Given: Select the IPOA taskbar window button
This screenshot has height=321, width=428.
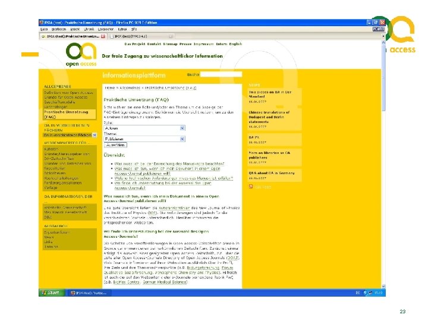Looking at the screenshot, I should (89, 293).
